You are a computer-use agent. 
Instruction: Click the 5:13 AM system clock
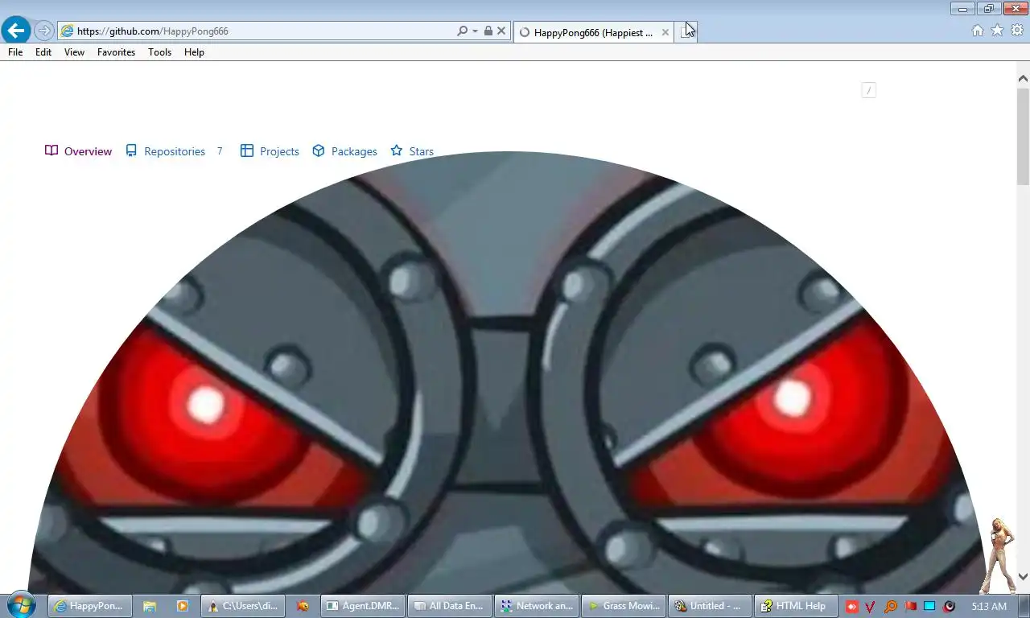pyautogui.click(x=989, y=606)
